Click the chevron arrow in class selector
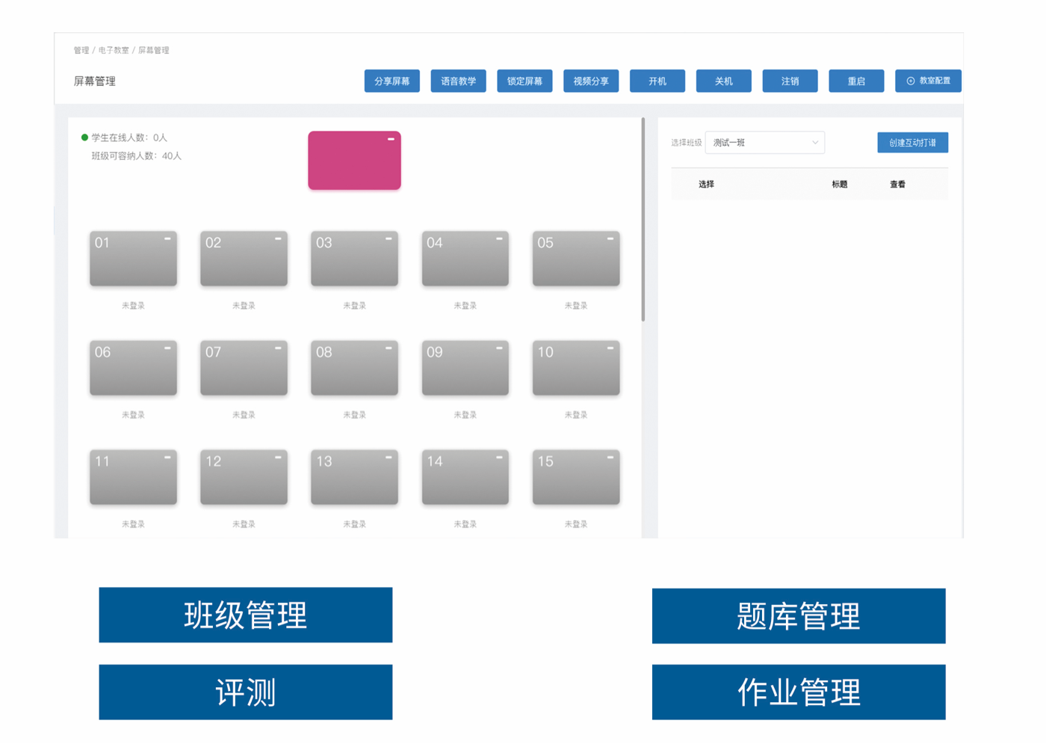The width and height of the screenshot is (1046, 744). (x=814, y=143)
